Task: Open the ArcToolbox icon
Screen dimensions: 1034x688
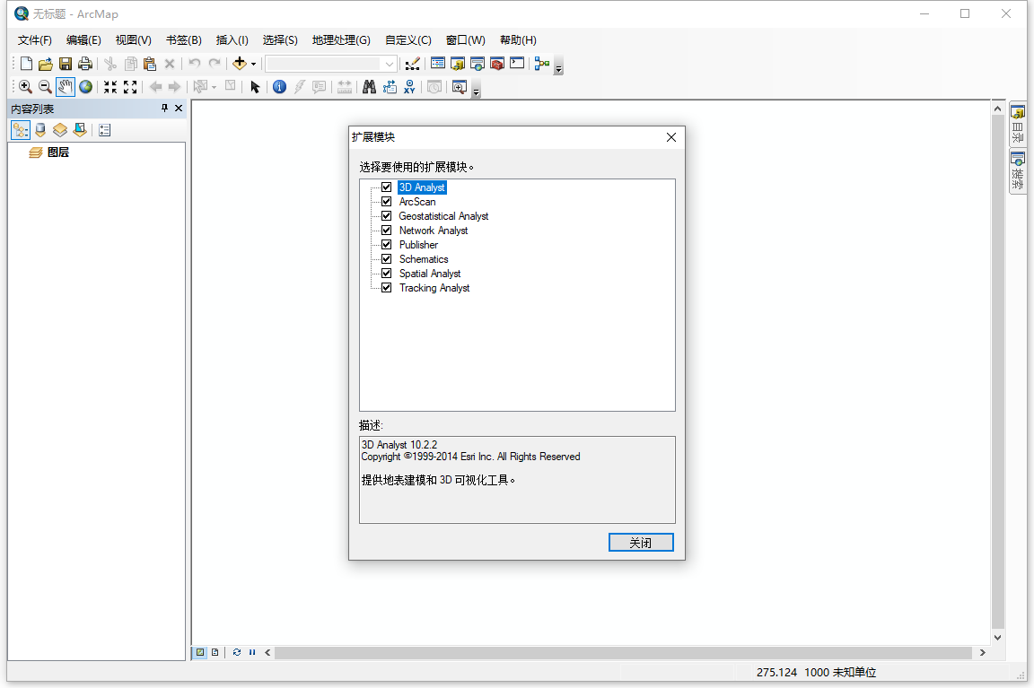Action: click(x=497, y=64)
